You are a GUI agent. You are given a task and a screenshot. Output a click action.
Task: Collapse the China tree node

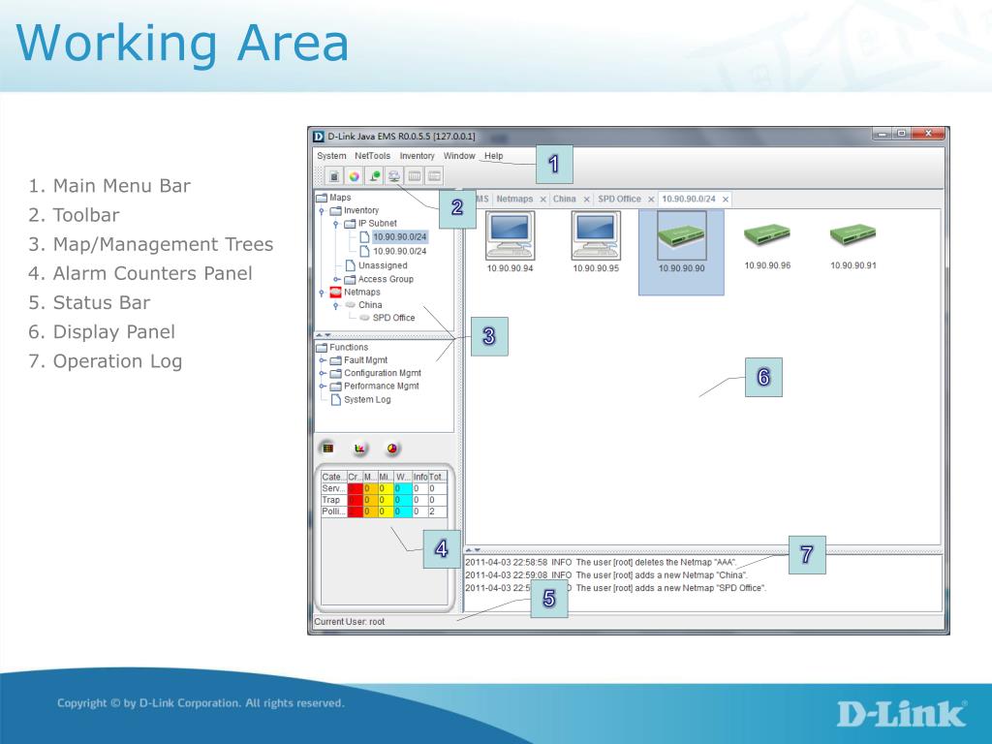336,305
